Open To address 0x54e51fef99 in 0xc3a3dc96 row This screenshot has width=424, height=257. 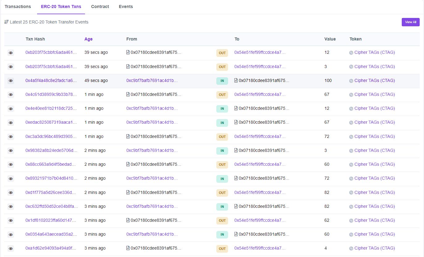[260, 136]
